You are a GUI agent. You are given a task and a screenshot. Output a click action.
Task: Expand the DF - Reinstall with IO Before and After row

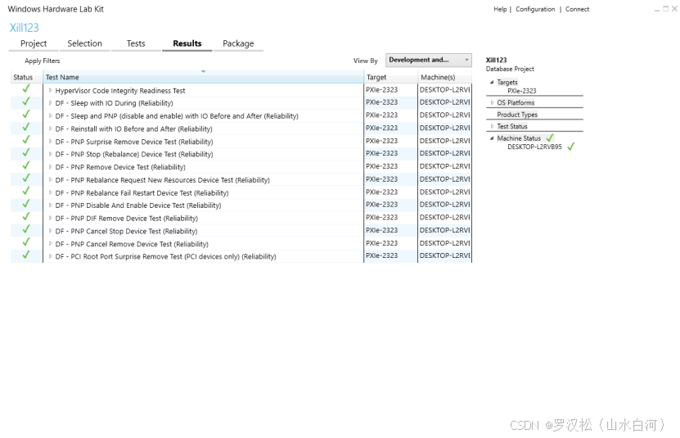(50, 129)
